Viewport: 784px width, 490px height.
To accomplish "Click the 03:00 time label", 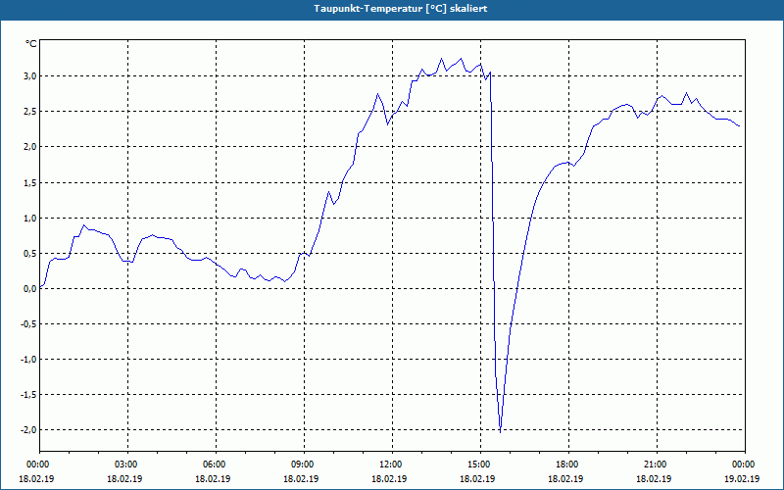I will [128, 465].
